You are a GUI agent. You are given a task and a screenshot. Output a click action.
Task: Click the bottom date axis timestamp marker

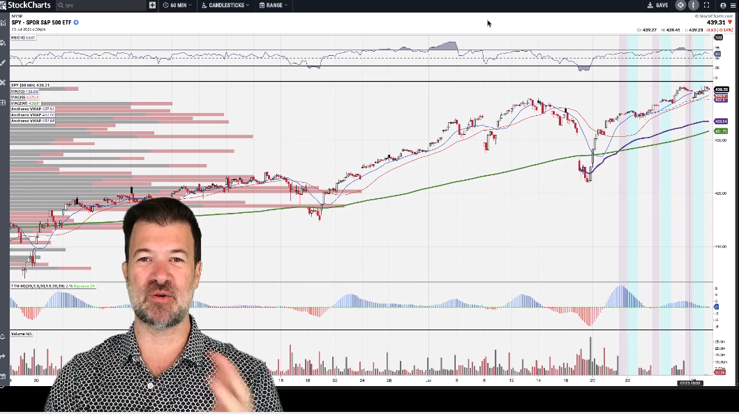(x=691, y=383)
